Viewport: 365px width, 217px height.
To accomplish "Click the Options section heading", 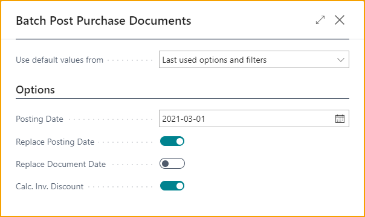I will point(36,90).
